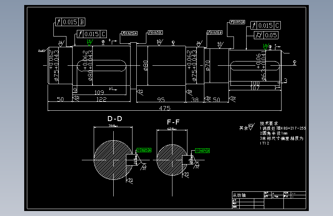Click the "78" width dimension above section D-D
Image resolution: width=333 pixels, height=216 pixels.
(x=113, y=126)
